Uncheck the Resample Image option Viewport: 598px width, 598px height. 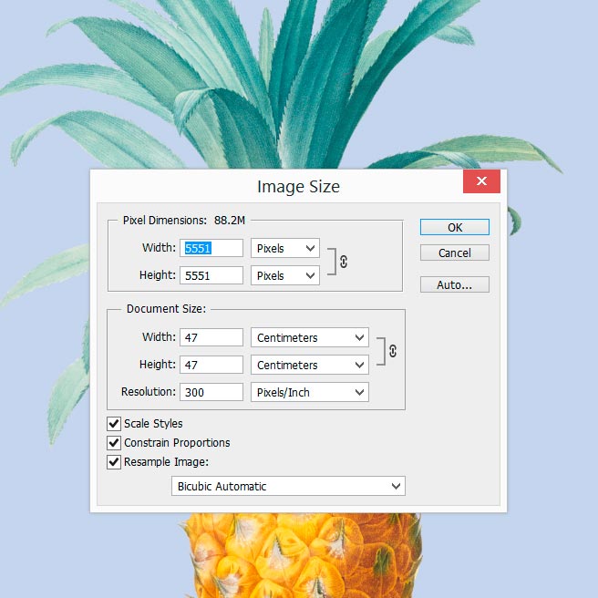[114, 462]
